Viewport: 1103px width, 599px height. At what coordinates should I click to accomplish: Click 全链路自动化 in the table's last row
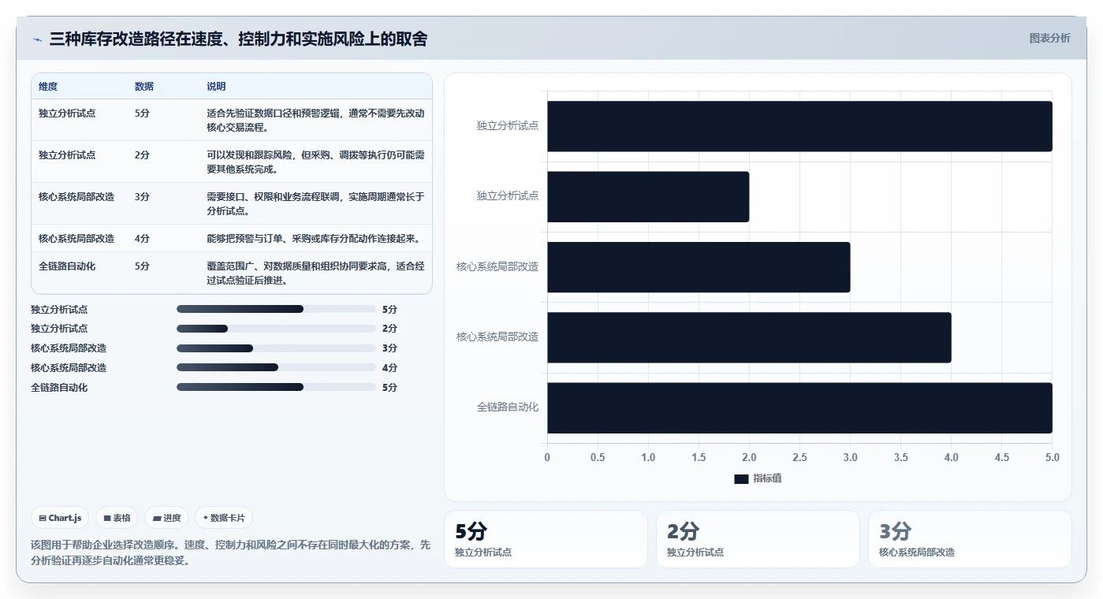[67, 266]
